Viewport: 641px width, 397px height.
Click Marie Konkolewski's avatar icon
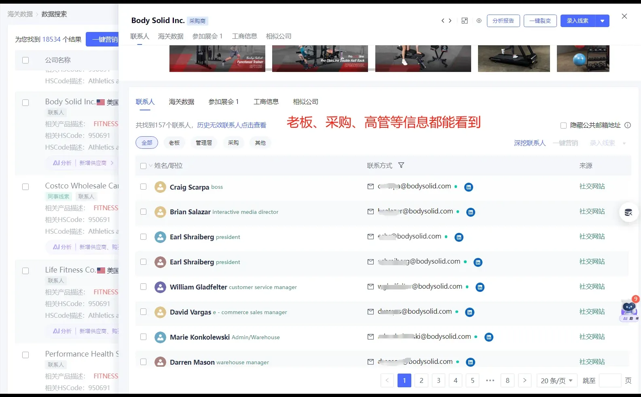point(161,337)
